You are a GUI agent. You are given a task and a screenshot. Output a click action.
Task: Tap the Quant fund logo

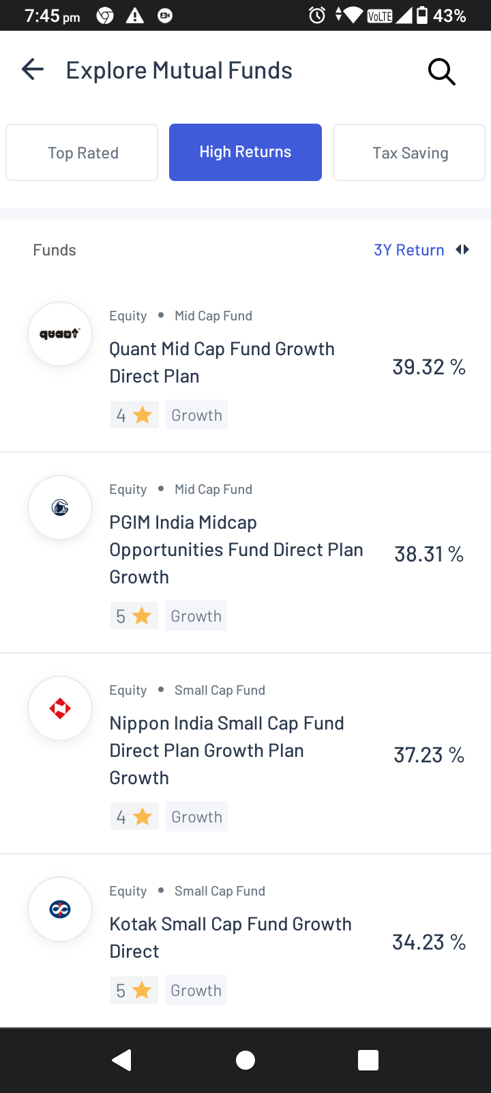click(x=60, y=334)
